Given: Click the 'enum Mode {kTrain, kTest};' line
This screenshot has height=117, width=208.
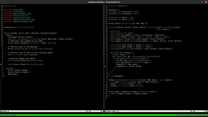Looking at the screenshot, I should [20, 37].
